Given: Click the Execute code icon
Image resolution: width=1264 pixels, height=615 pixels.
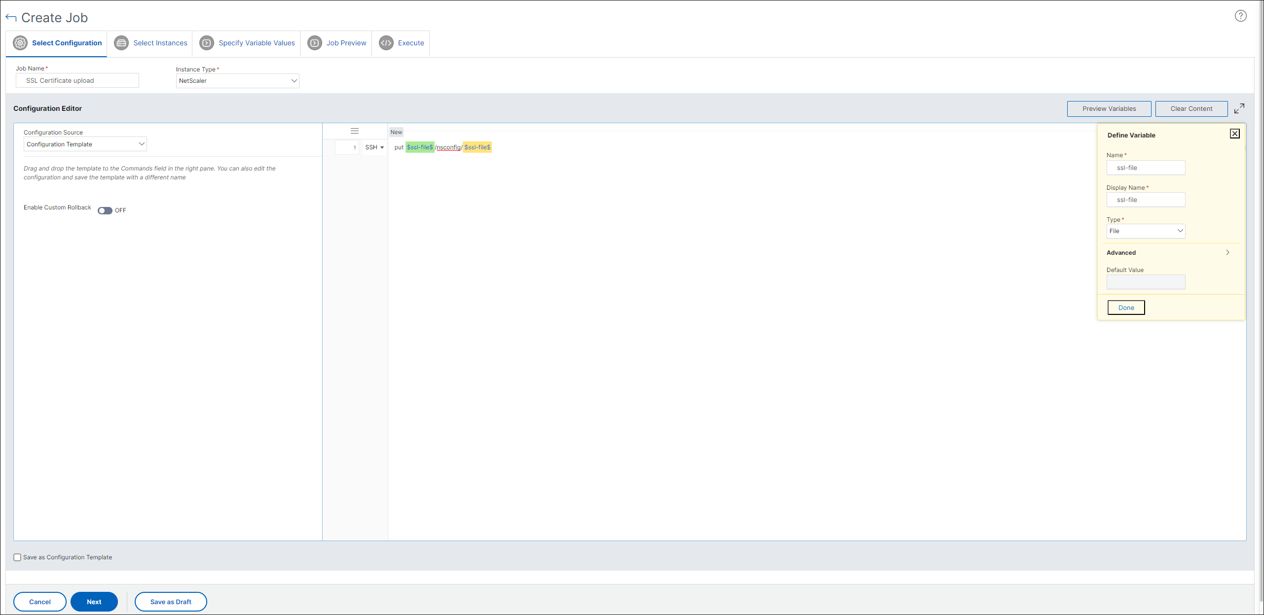Looking at the screenshot, I should coord(386,43).
